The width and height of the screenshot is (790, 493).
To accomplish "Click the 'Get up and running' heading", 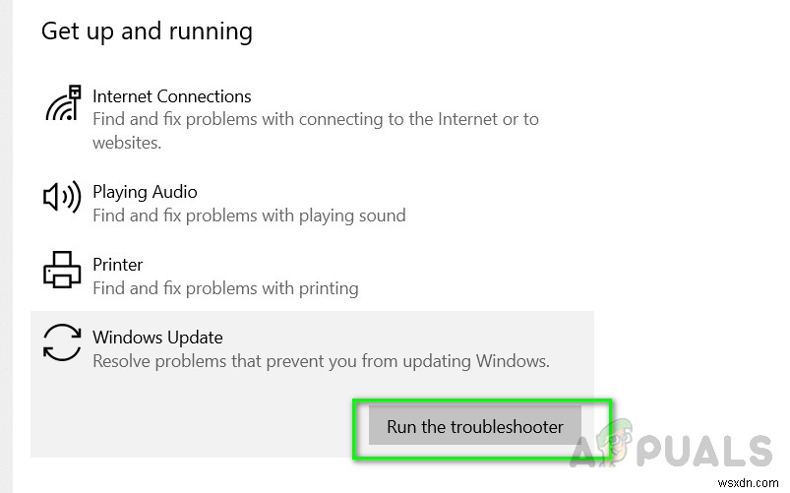I will [x=147, y=31].
